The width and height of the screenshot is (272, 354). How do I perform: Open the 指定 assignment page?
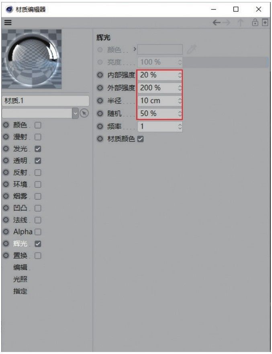tap(20, 291)
